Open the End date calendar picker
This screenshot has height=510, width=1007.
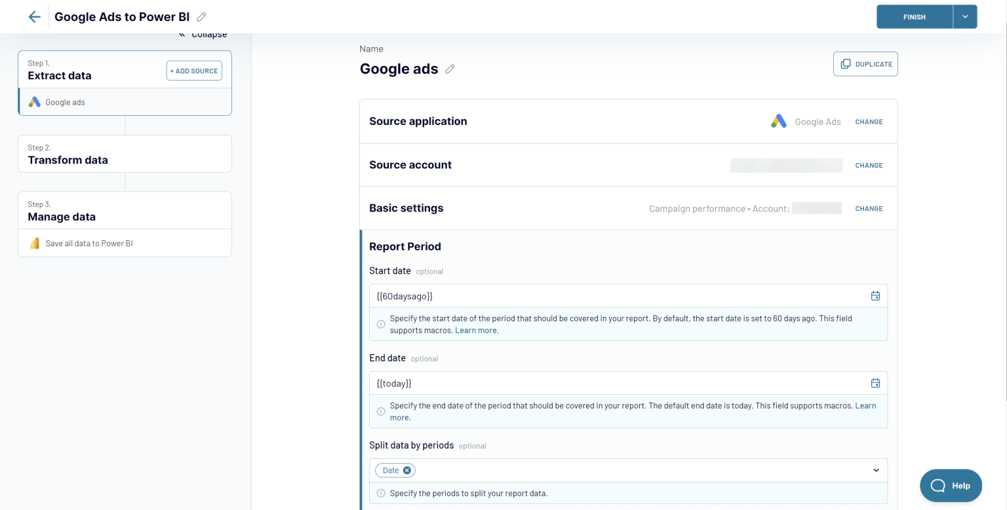(x=875, y=383)
